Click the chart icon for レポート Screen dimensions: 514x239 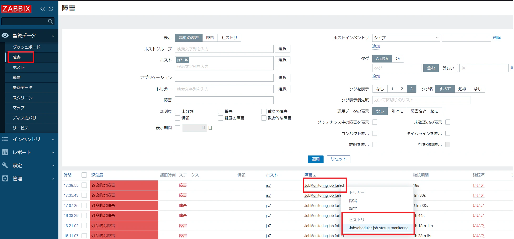click(x=5, y=152)
